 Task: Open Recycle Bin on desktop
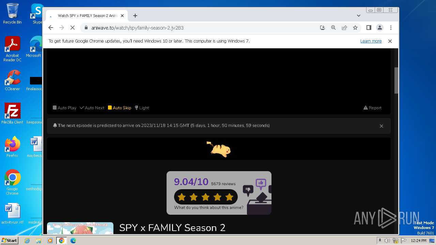click(12, 14)
